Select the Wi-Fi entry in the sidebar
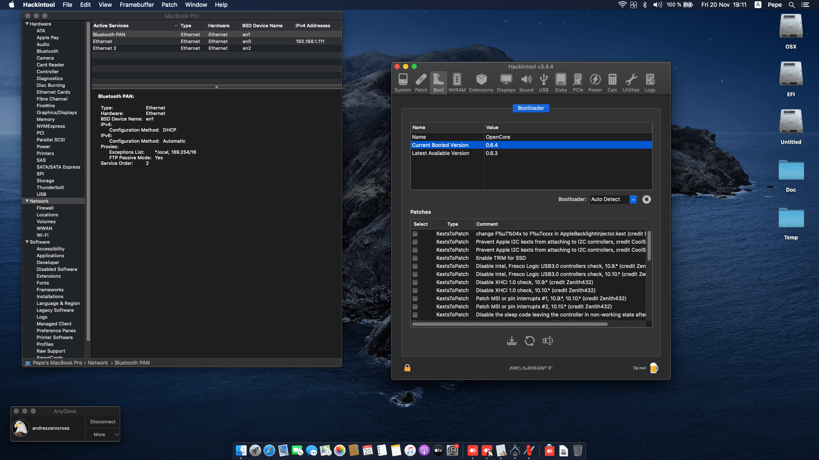The height and width of the screenshot is (460, 819). [x=43, y=235]
